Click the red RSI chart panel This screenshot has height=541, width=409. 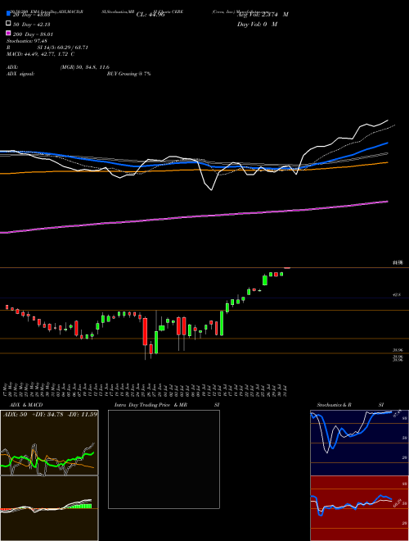point(359,508)
